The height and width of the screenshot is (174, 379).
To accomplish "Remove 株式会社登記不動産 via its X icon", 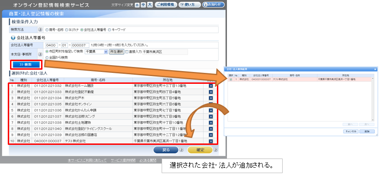I will (x=211, y=92).
